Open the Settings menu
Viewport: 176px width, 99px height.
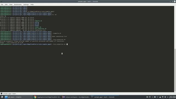tap(26, 4)
